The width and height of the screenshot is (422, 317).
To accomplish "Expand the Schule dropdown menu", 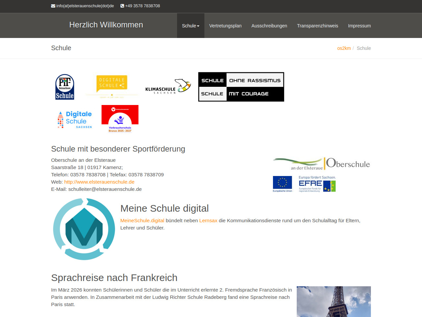I will (191, 26).
